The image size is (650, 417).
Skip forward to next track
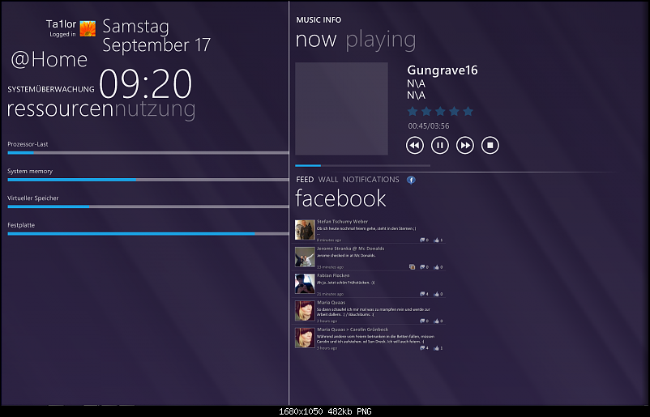point(465,146)
